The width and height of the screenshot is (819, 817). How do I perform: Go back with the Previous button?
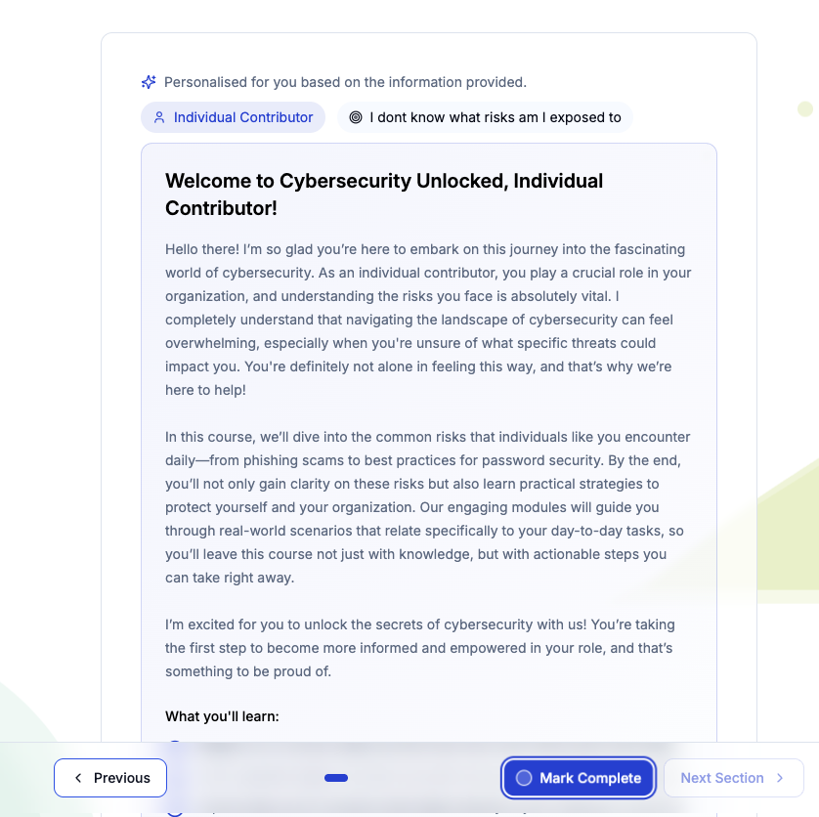110,778
